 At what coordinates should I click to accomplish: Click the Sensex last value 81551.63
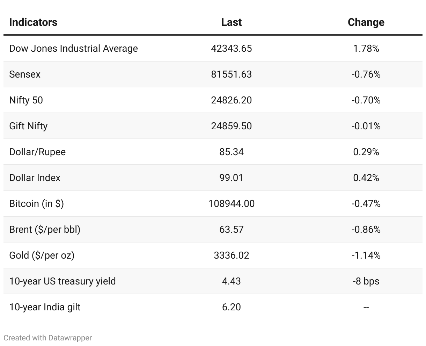pyautogui.click(x=231, y=74)
